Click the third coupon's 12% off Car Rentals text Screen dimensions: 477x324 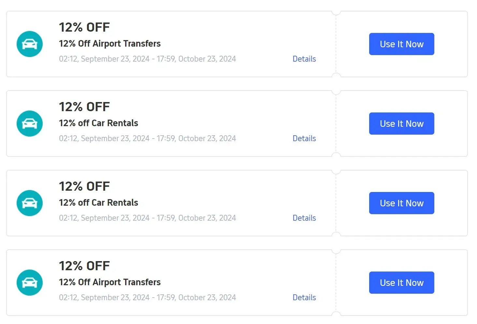click(x=98, y=203)
